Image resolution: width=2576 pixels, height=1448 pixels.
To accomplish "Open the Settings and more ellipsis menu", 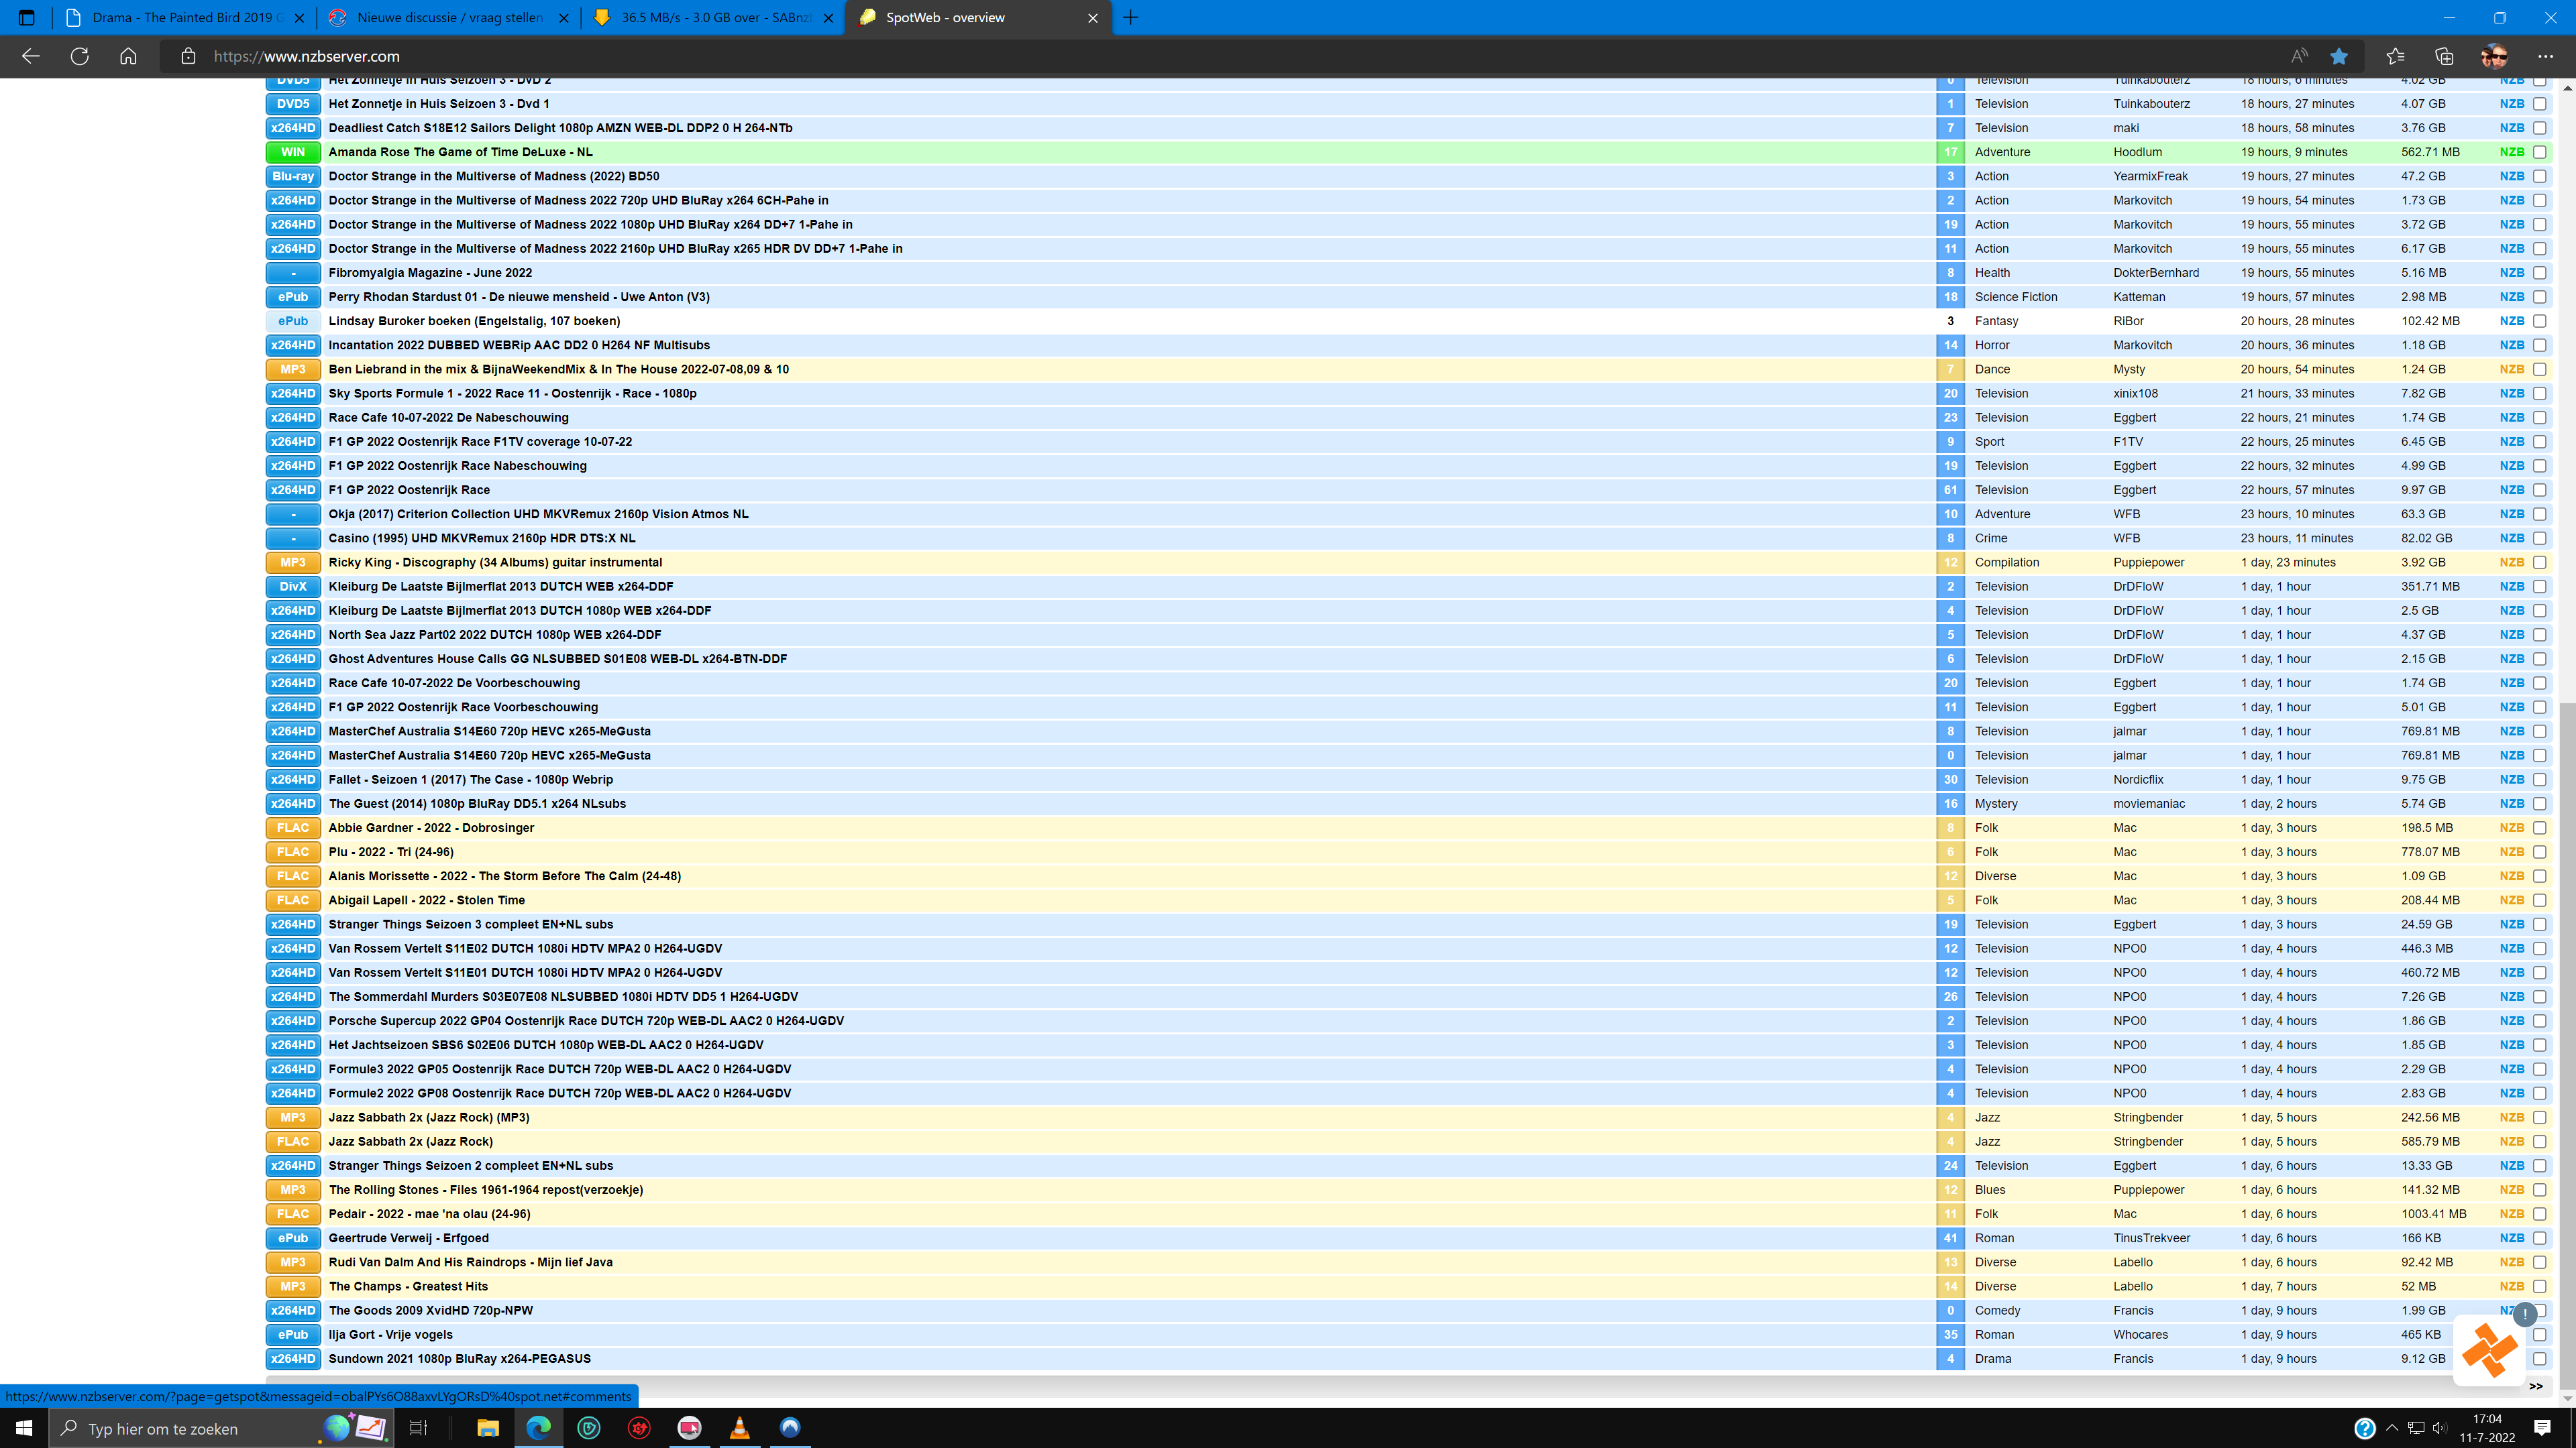I will (2545, 56).
